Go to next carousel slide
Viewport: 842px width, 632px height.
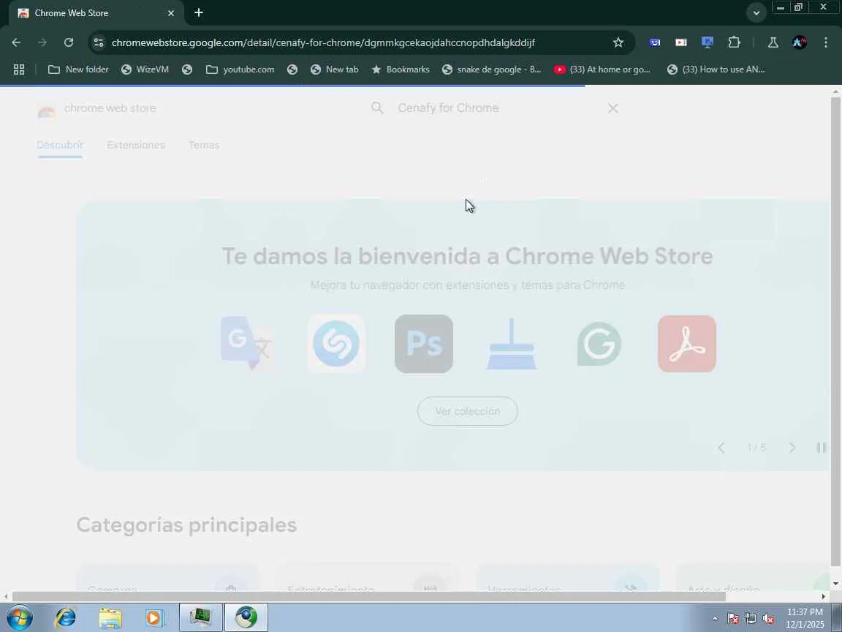(x=792, y=448)
